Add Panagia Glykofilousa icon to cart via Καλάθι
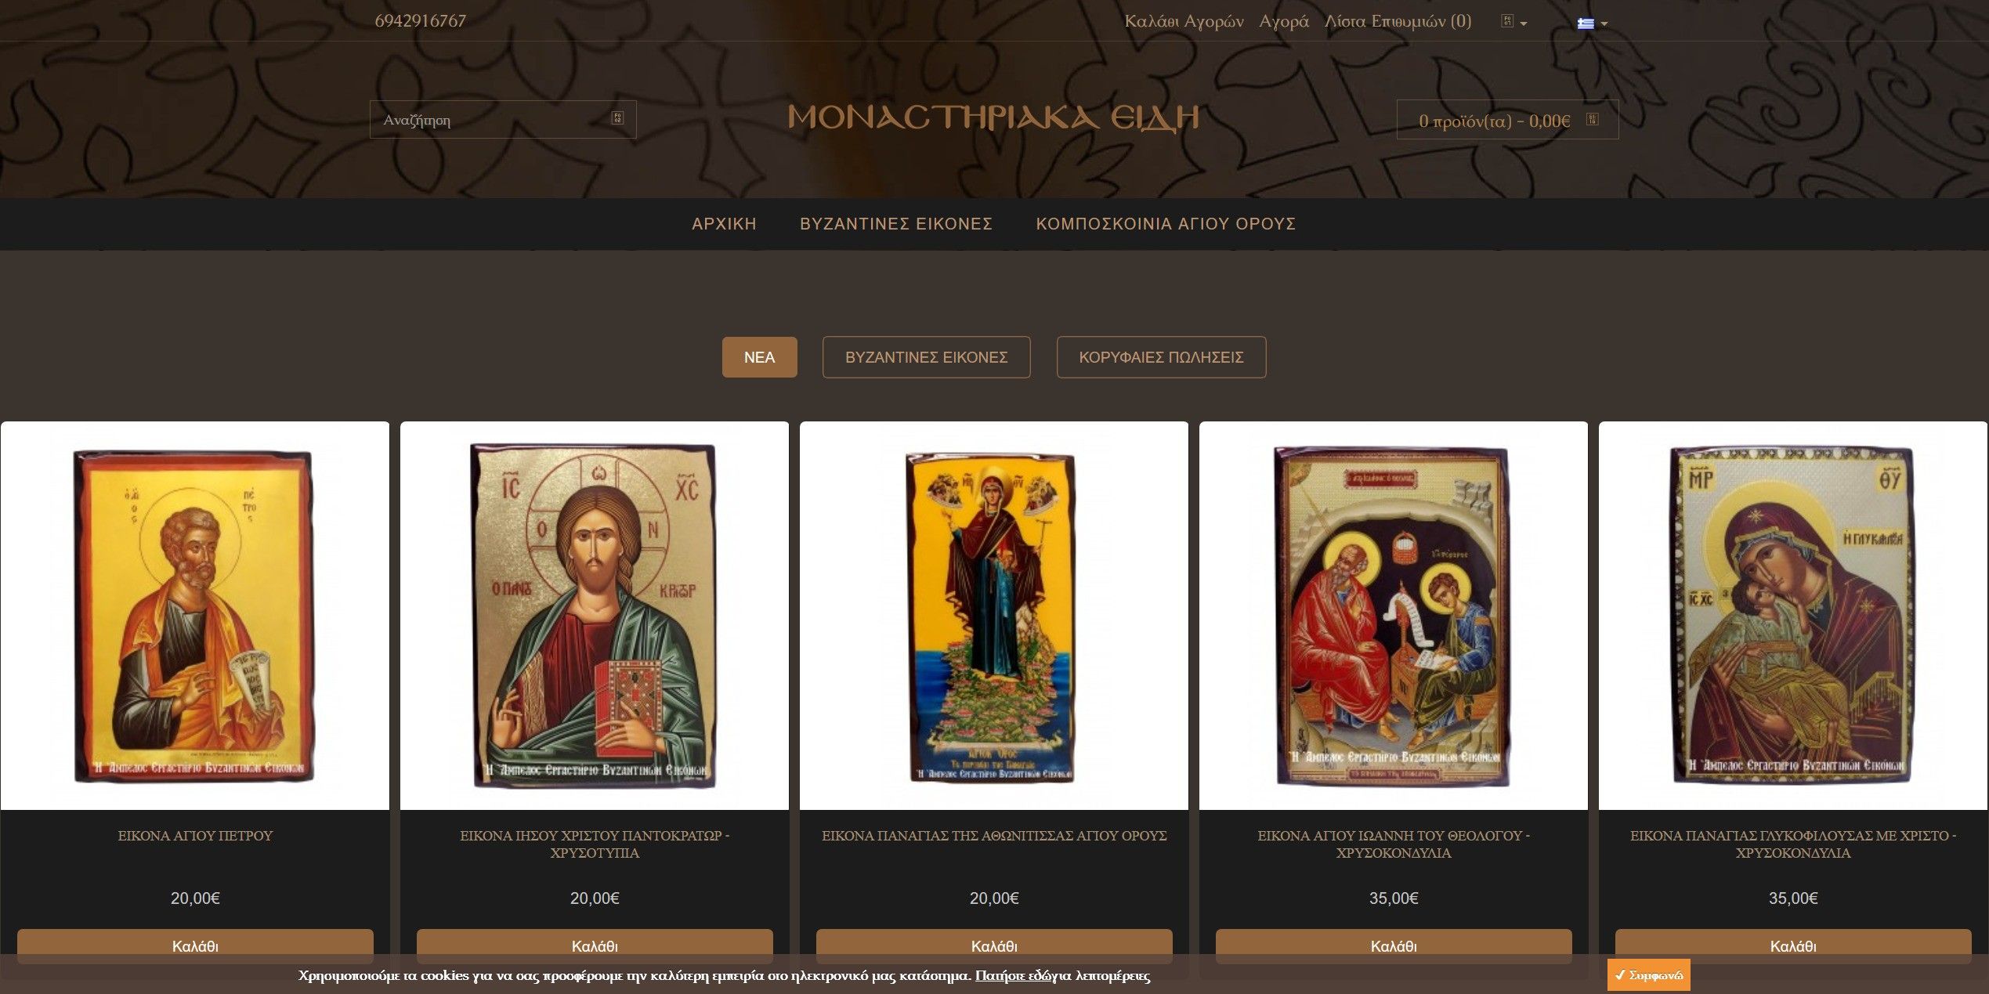The height and width of the screenshot is (994, 1989). (1793, 946)
